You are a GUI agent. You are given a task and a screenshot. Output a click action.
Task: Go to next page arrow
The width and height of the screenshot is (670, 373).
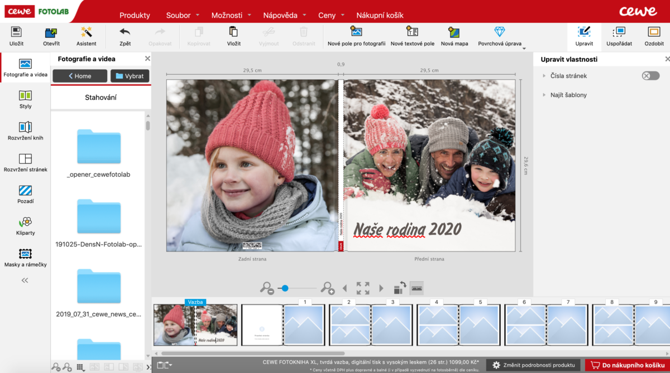click(381, 288)
